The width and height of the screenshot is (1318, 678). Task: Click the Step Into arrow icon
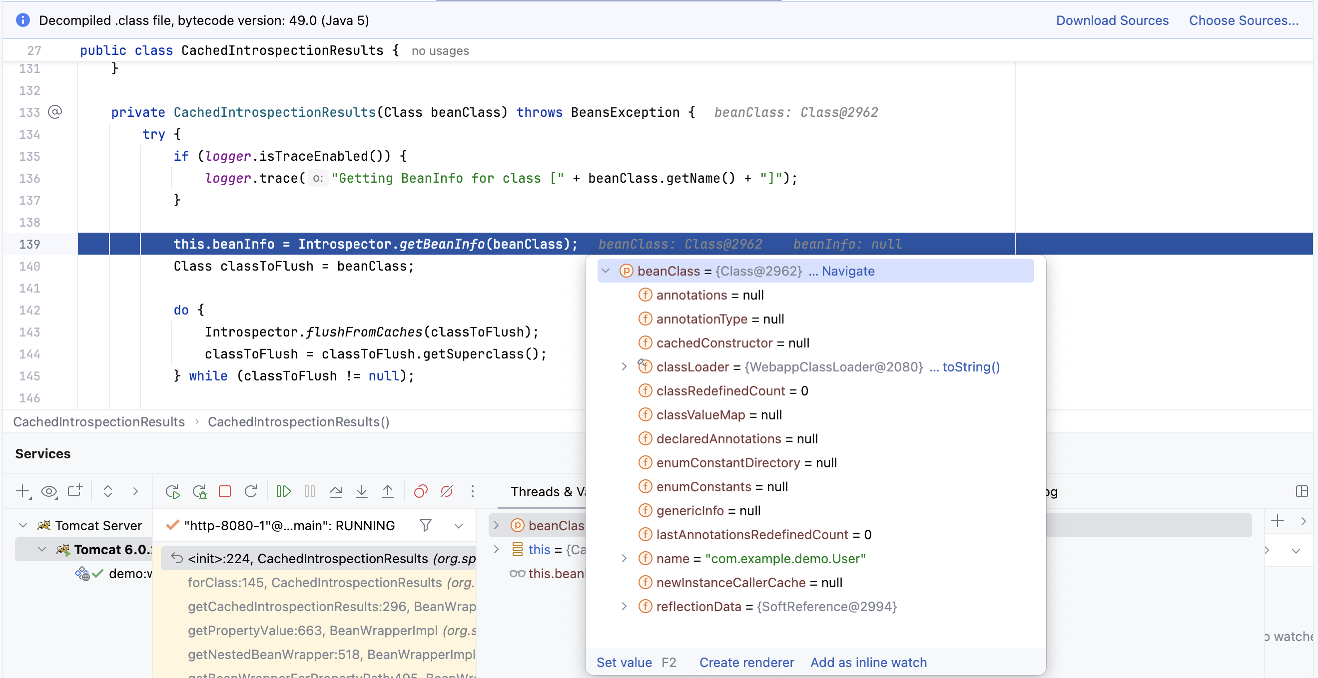(x=362, y=491)
